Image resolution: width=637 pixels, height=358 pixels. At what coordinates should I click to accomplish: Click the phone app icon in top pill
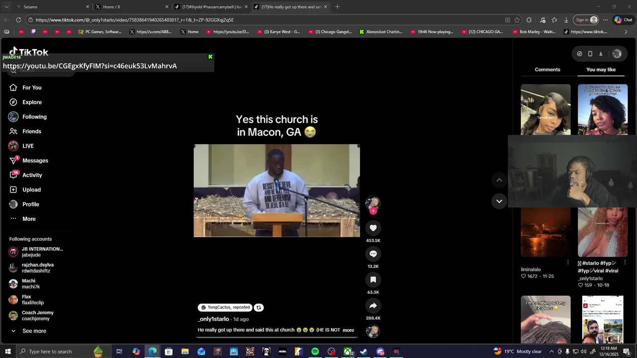click(x=590, y=54)
